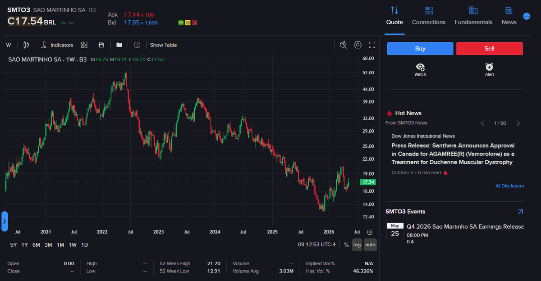This screenshot has height=281, width=541.
Task: Select the 1M time range
Action: [x=60, y=245]
